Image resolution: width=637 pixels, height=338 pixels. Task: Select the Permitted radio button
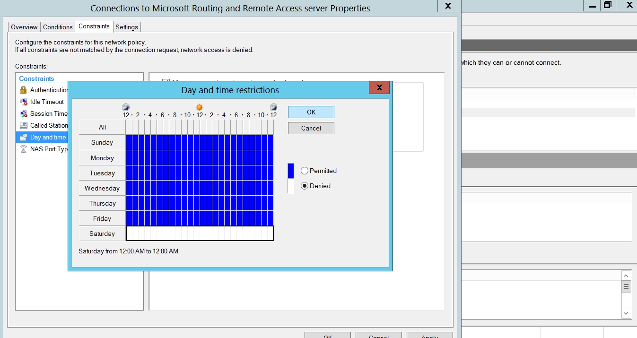(305, 171)
